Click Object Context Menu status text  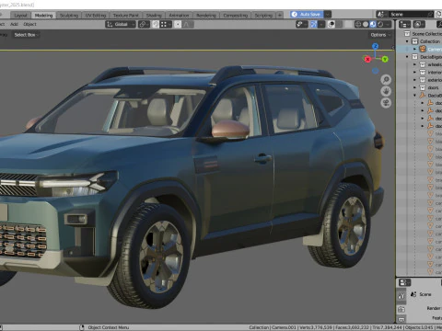109,327
